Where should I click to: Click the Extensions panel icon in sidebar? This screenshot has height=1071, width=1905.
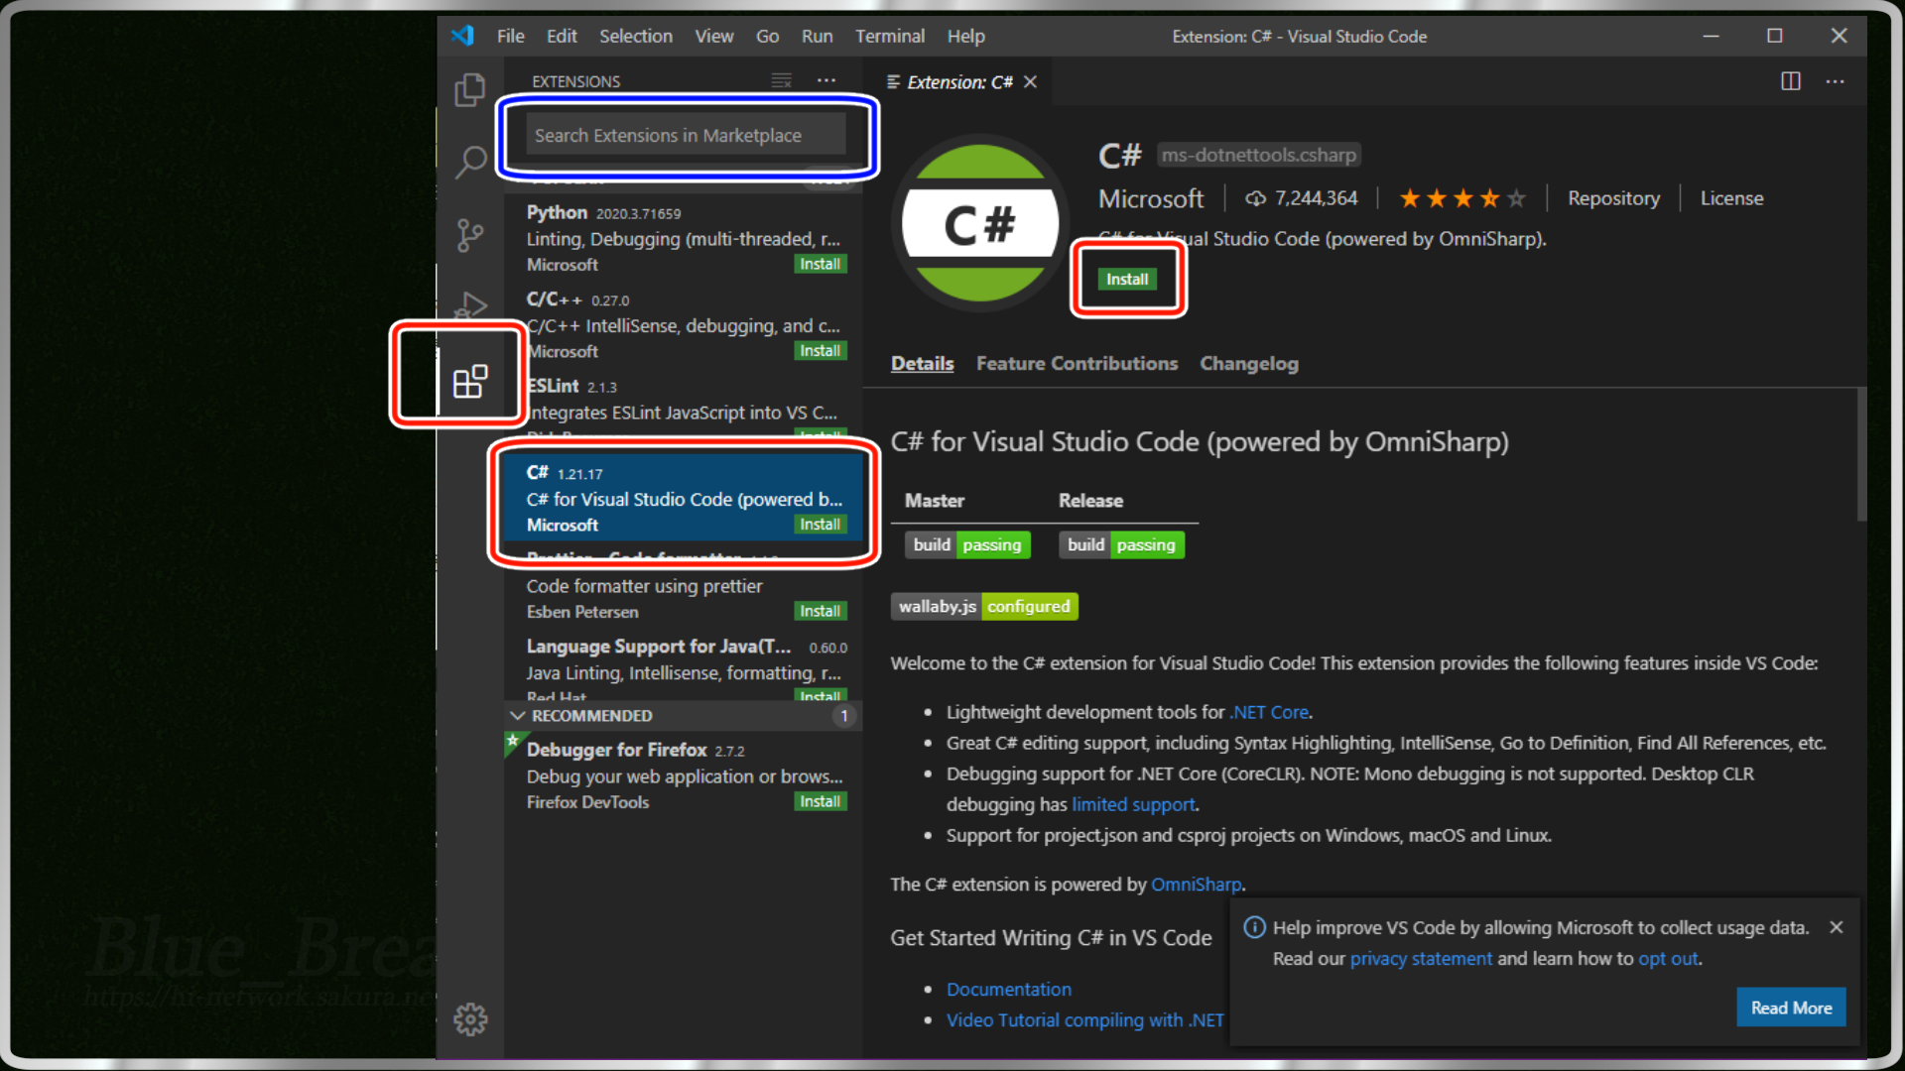click(468, 379)
